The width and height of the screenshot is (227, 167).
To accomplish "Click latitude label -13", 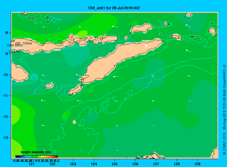I will (x=5, y=138).
